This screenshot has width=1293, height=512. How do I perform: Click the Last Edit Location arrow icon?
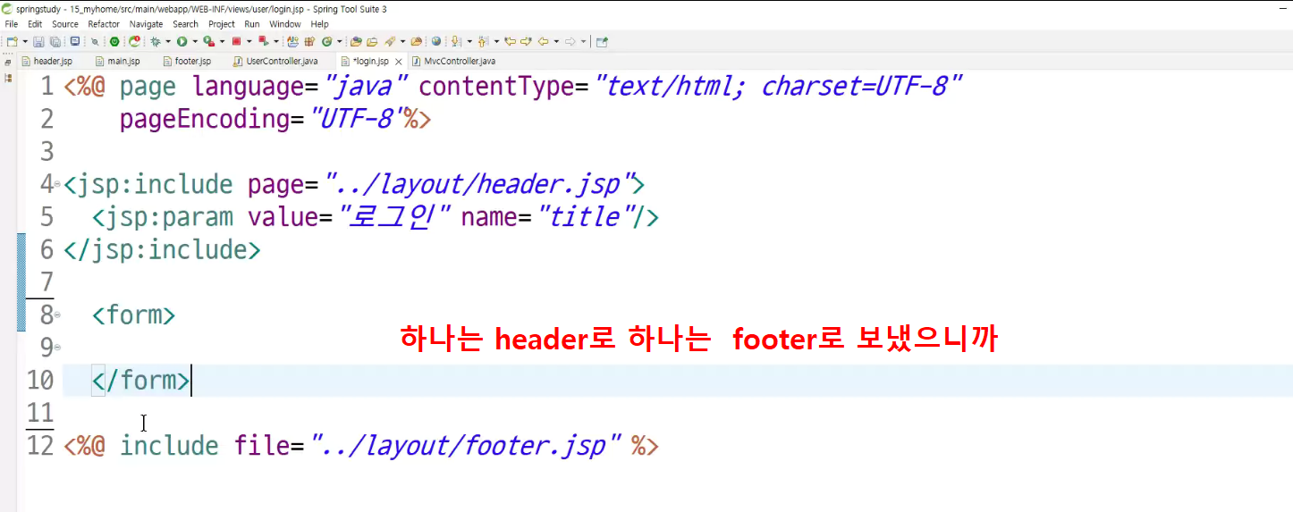[511, 41]
